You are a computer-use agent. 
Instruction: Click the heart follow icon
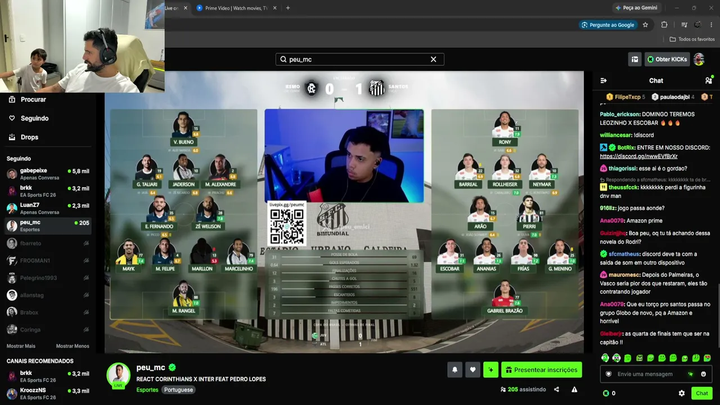(473, 370)
